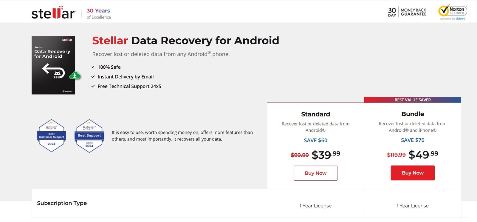
Task: Select the Standard plan heading
Action: (315, 114)
